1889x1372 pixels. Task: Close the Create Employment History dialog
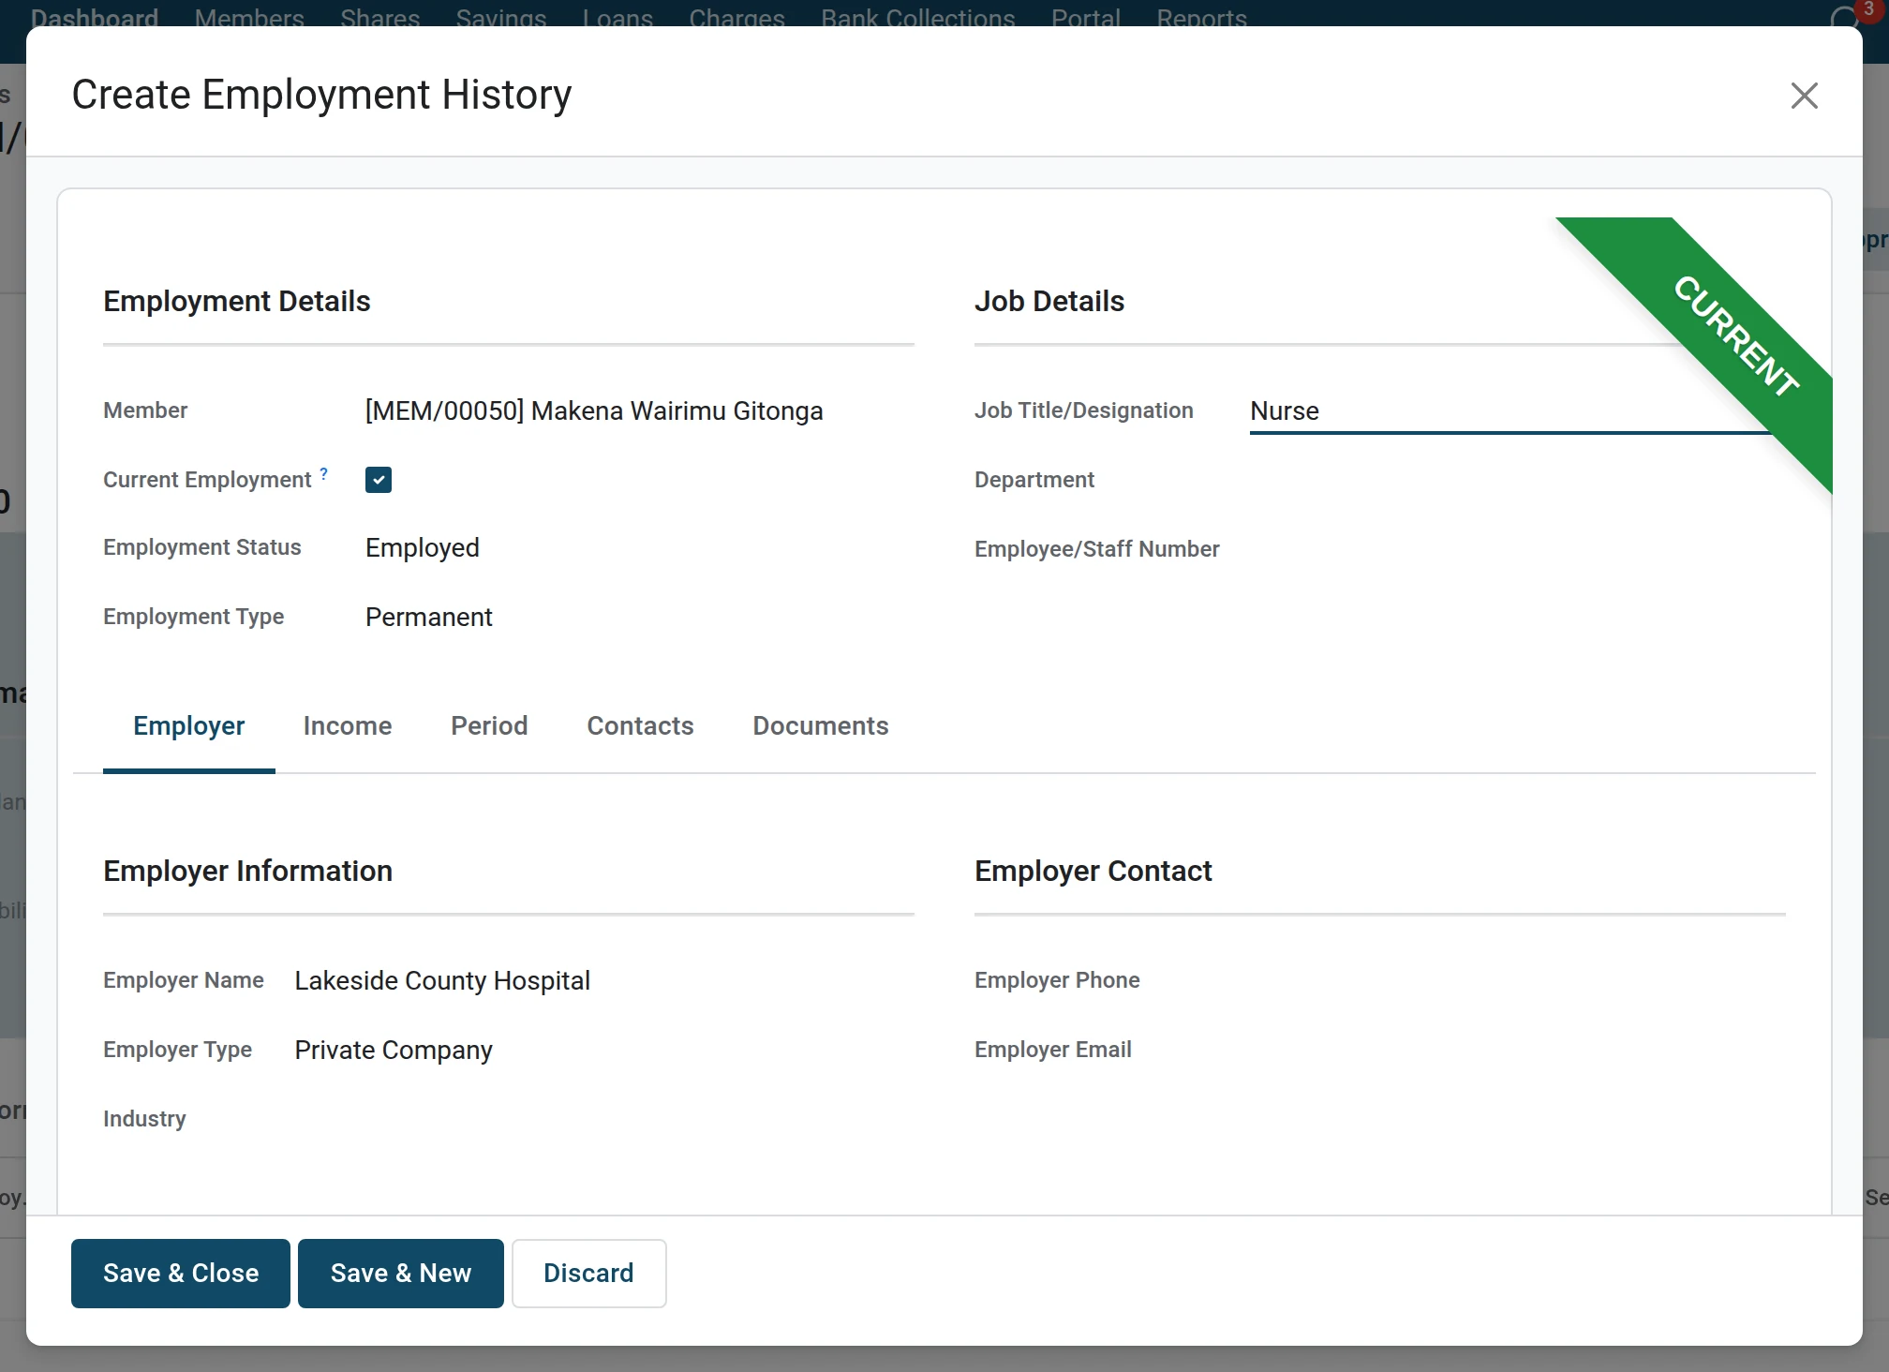point(1804,96)
